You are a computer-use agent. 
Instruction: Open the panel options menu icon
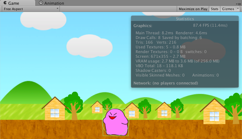(238, 4)
